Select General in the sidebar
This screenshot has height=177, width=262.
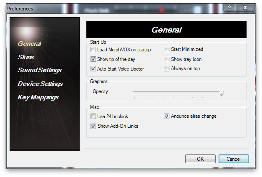[x=29, y=44]
